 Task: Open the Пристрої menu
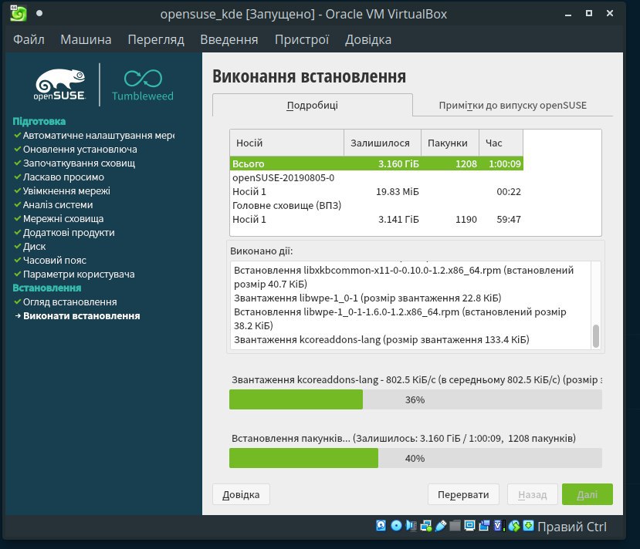[x=302, y=39]
